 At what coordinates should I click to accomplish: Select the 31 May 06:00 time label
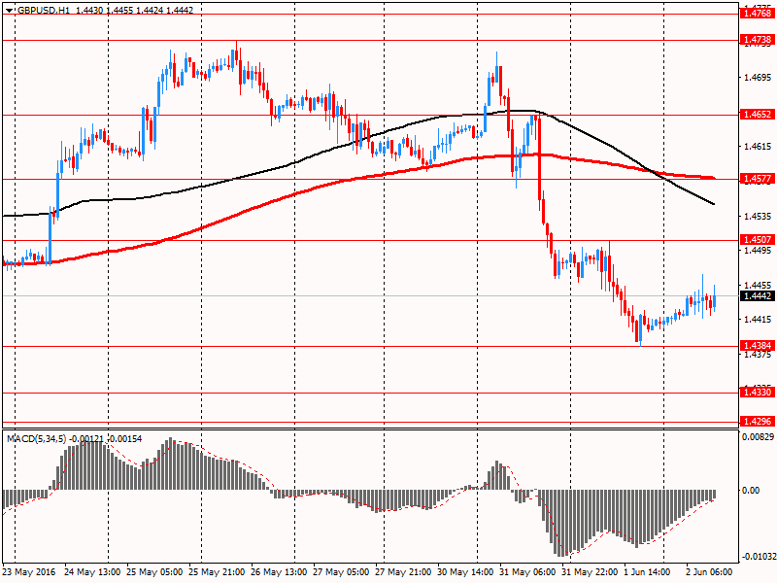[528, 572]
